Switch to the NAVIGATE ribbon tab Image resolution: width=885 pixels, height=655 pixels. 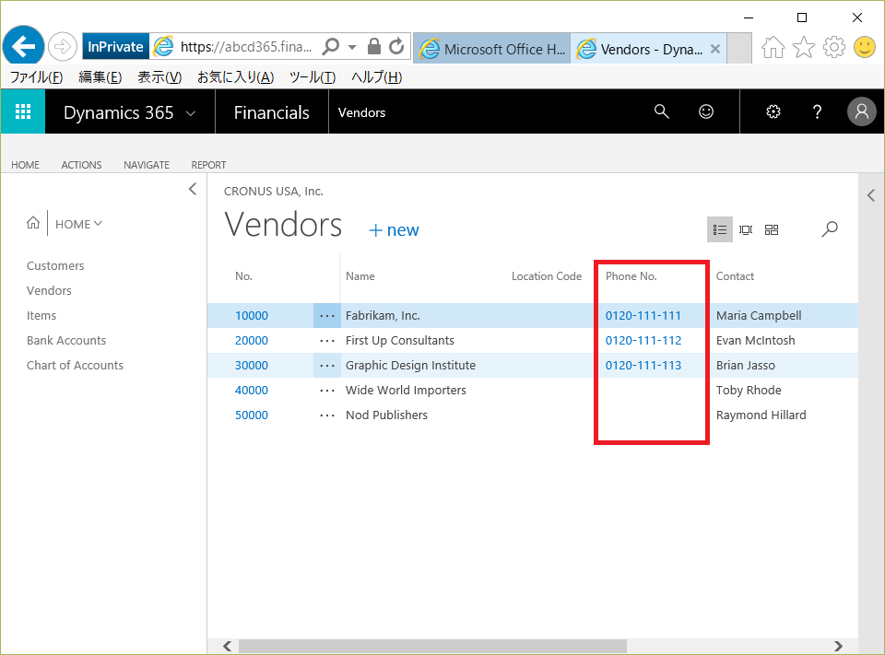147,165
